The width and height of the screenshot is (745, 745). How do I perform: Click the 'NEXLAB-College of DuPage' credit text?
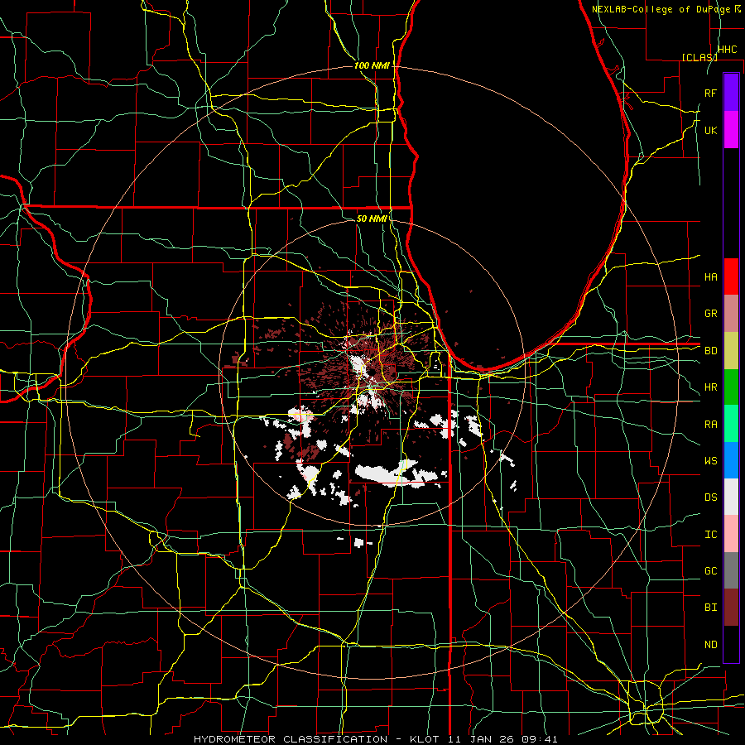coord(661,9)
